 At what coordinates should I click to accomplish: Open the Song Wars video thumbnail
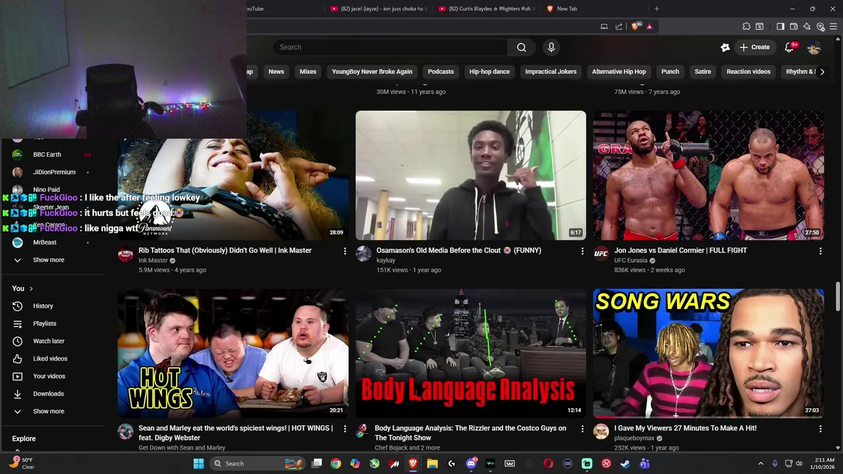[708, 354]
